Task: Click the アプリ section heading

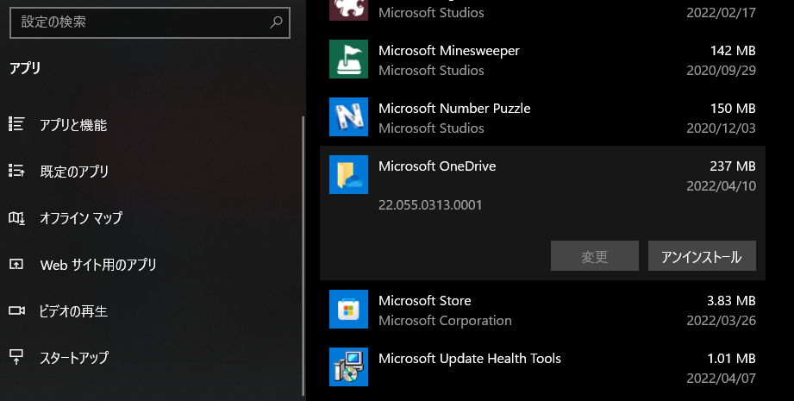Action: click(x=25, y=68)
